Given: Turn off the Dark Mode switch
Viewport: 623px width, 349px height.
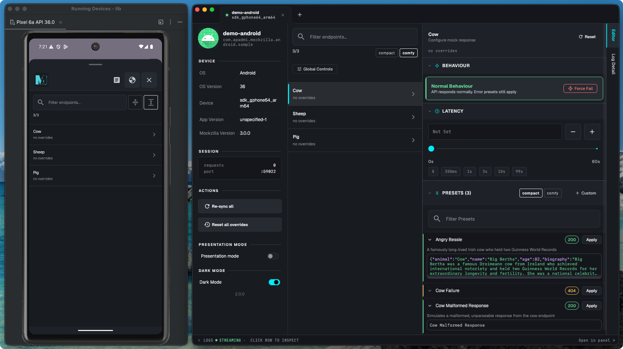Looking at the screenshot, I should coord(274,282).
